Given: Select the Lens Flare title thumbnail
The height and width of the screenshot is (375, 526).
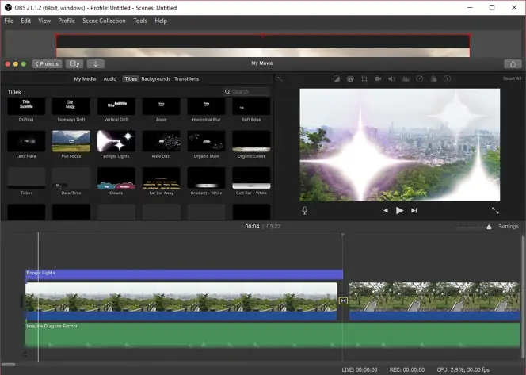Looking at the screenshot, I should (x=26, y=141).
